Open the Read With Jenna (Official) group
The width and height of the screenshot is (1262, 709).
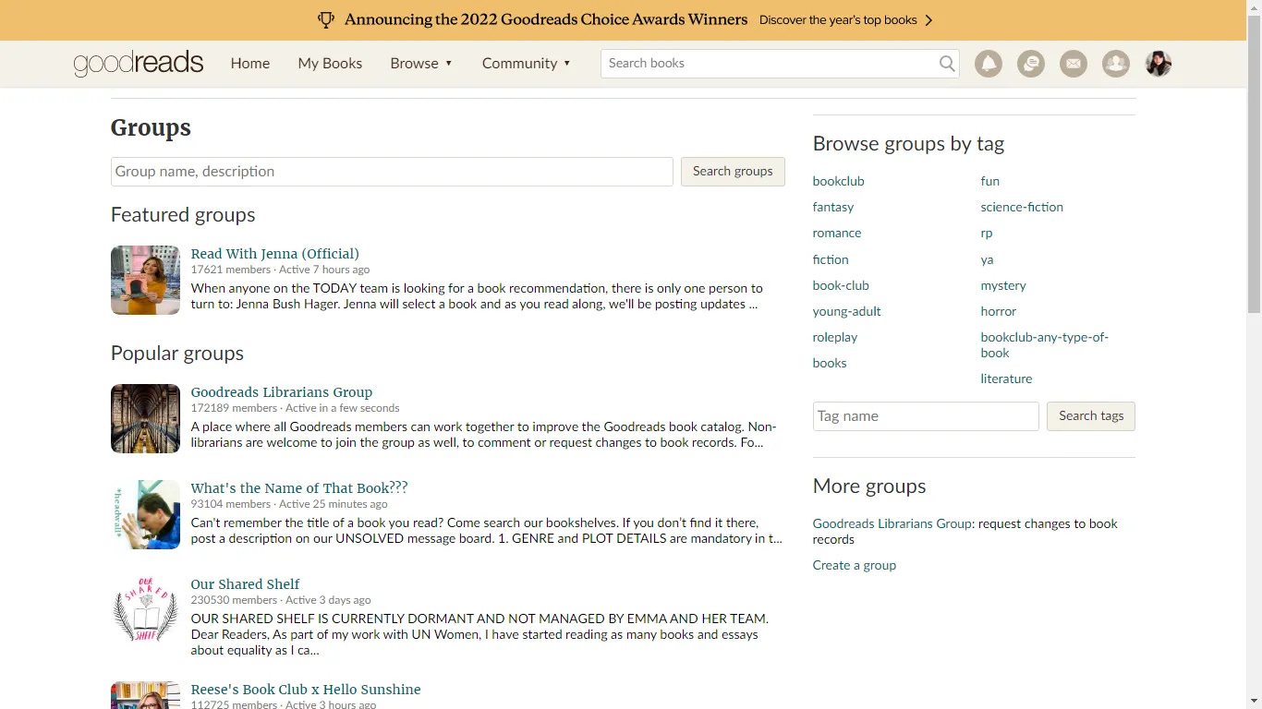coord(274,254)
